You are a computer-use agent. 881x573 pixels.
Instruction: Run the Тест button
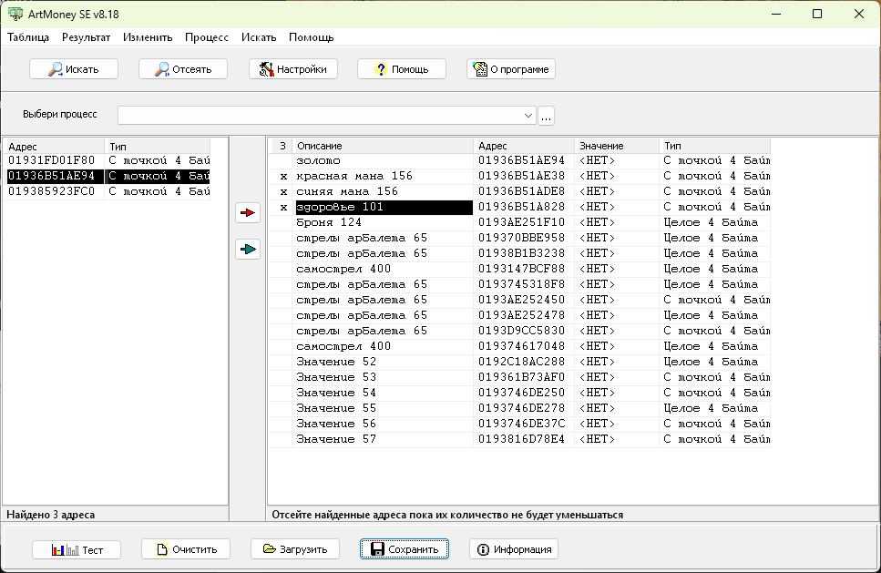[x=77, y=549]
